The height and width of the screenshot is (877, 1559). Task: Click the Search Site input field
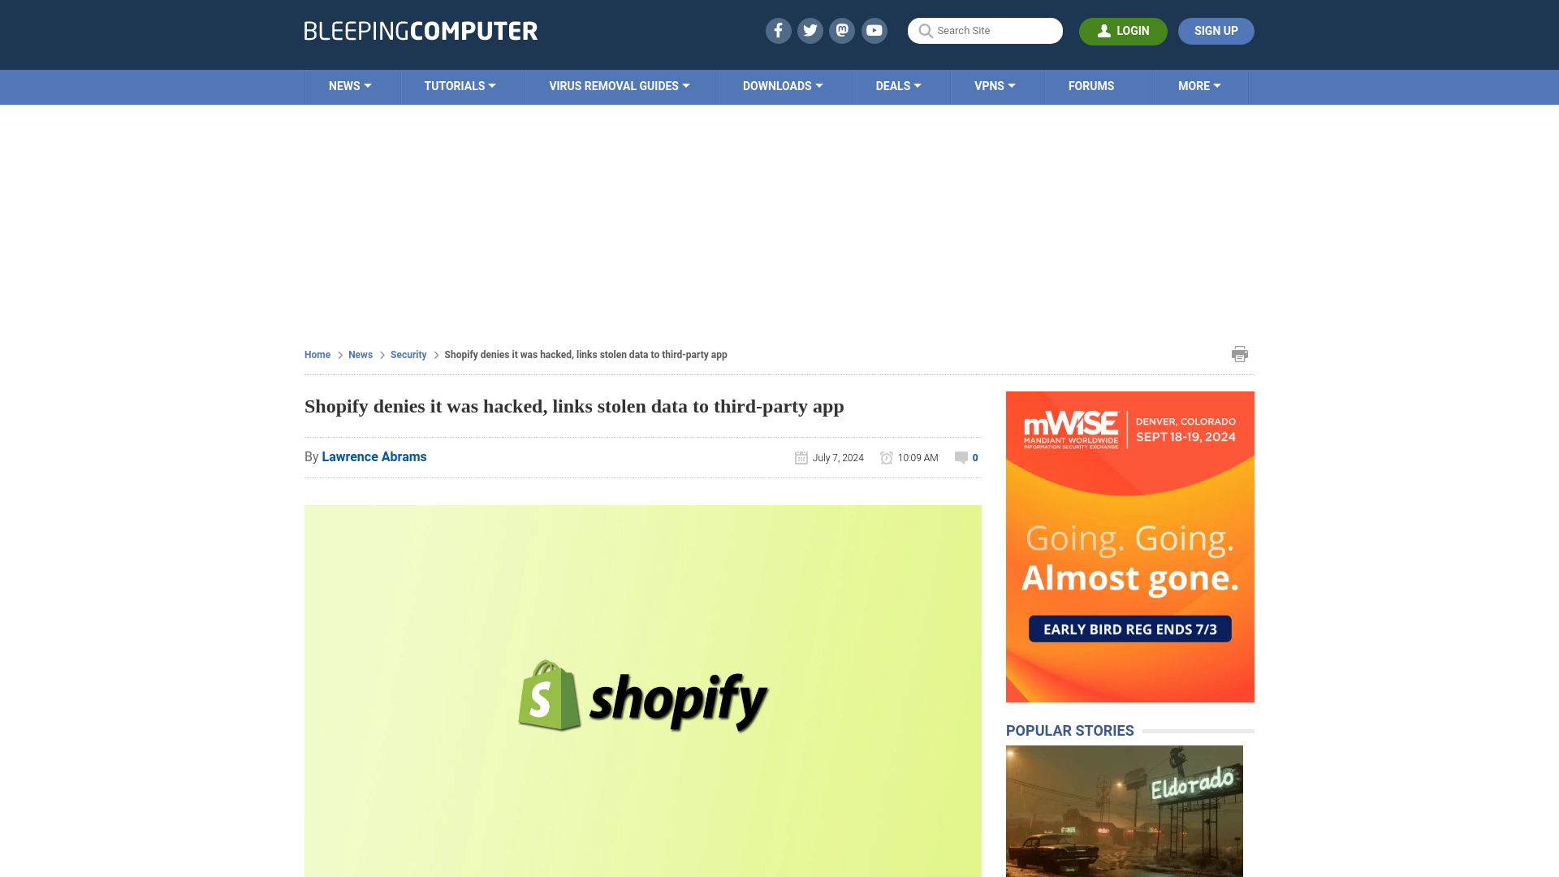click(985, 31)
